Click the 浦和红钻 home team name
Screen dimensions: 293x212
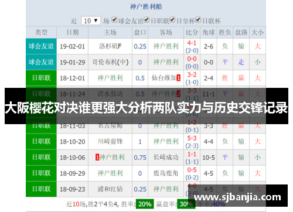pos(110,189)
